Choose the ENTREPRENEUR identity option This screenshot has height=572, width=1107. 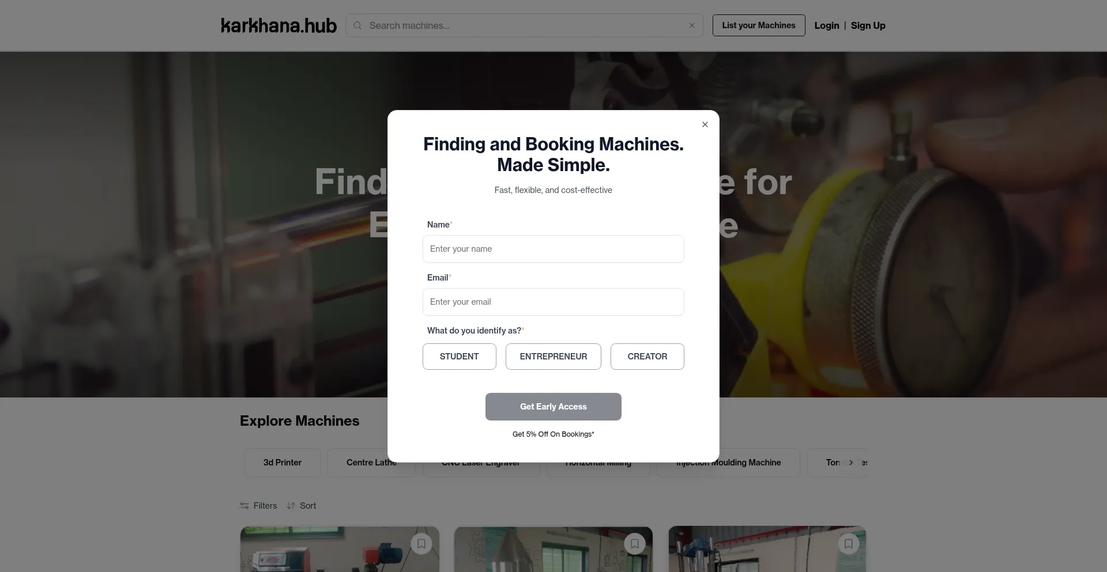(x=553, y=357)
